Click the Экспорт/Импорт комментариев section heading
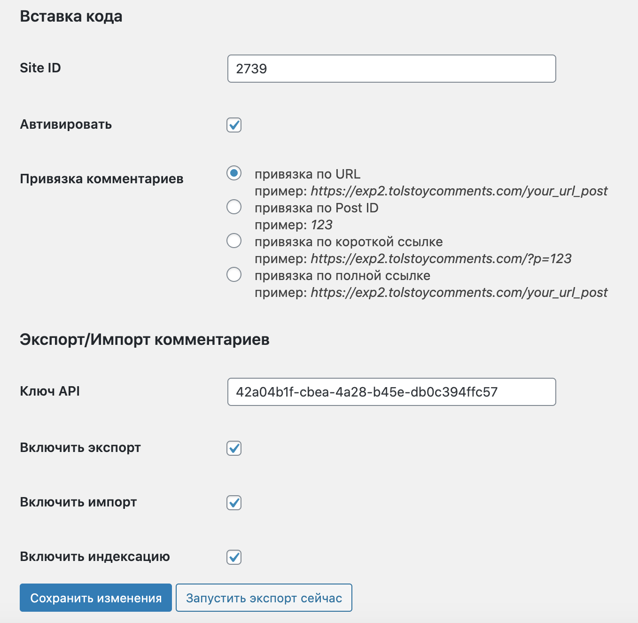The height and width of the screenshot is (623, 638). coord(145,339)
